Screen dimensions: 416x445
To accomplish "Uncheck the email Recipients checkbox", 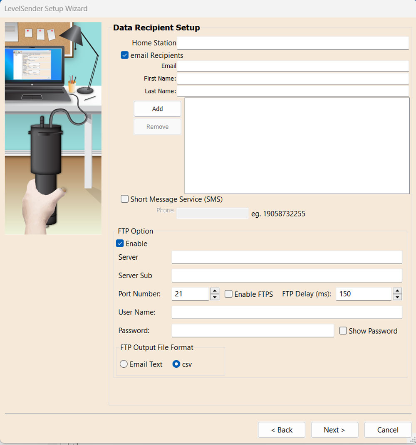I will [x=124, y=55].
